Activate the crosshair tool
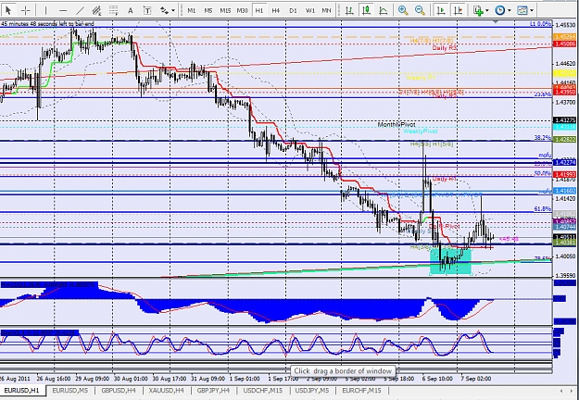This screenshot has width=579, height=400. [x=26, y=10]
